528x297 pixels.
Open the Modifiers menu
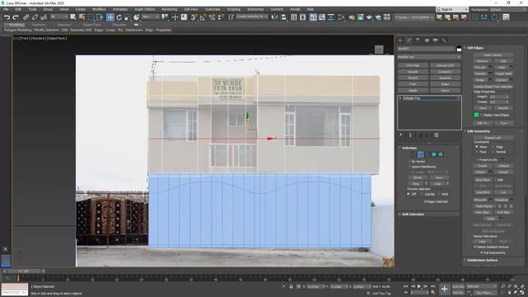click(x=99, y=9)
